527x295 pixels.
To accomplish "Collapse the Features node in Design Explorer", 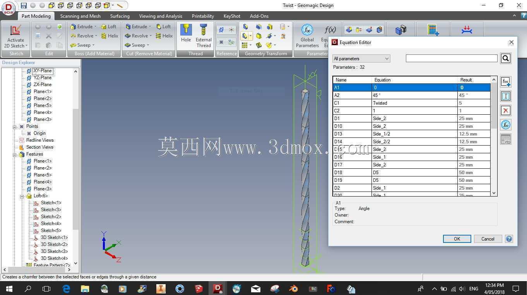I will point(15,154).
